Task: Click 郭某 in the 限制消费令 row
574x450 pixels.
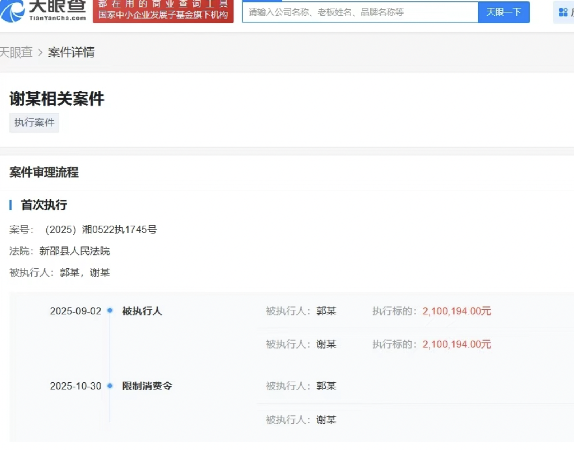Action: (x=326, y=386)
